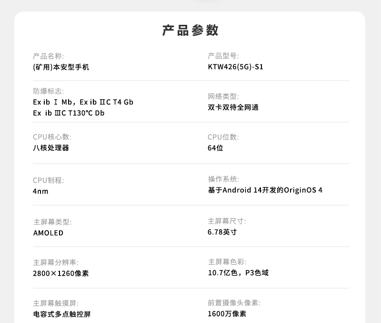Click the 操作系统 label
Screen dimensions: 381x323
coord(223,179)
